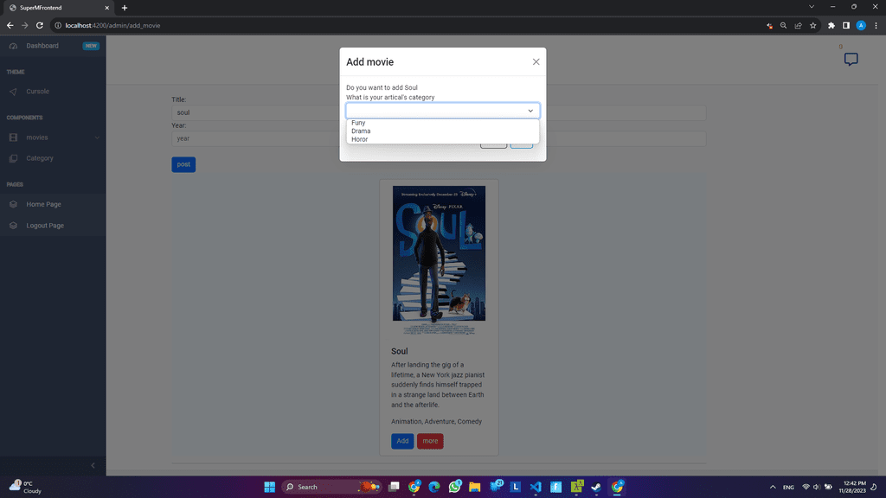Screen dimensions: 886x498
Task: Go back in the browser
Action: pos(10,25)
